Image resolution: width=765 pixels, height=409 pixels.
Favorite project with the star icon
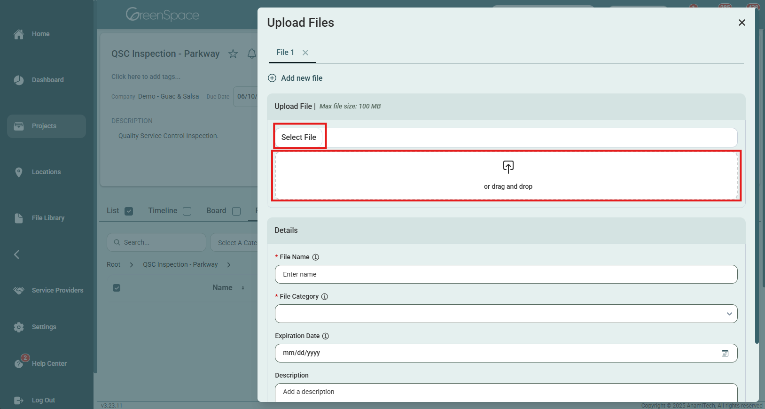(x=233, y=54)
